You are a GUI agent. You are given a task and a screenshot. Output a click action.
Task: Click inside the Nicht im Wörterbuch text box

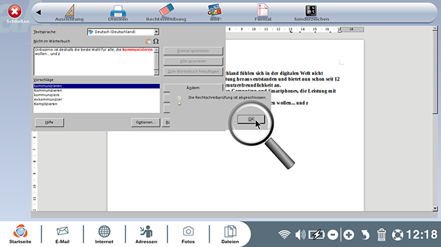point(94,61)
